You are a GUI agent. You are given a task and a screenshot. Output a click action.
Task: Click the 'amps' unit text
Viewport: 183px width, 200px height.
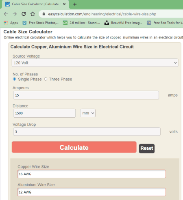tap(172, 95)
